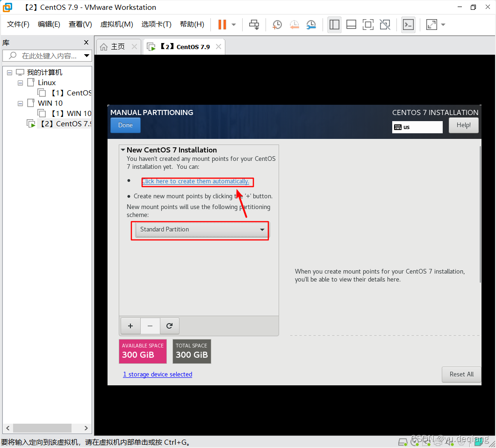Image resolution: width=496 pixels, height=448 pixels.
Task: Open the Standard Partition scheme dropdown
Action: coord(202,230)
